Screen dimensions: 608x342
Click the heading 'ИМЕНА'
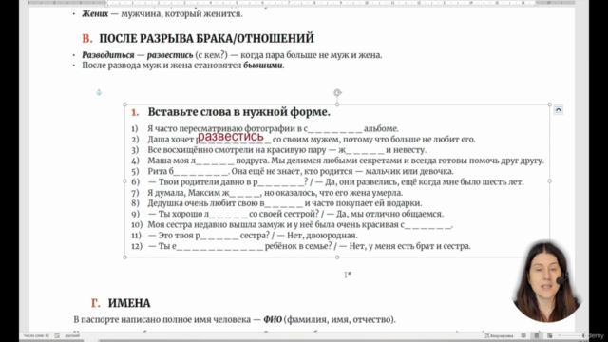[x=129, y=303]
